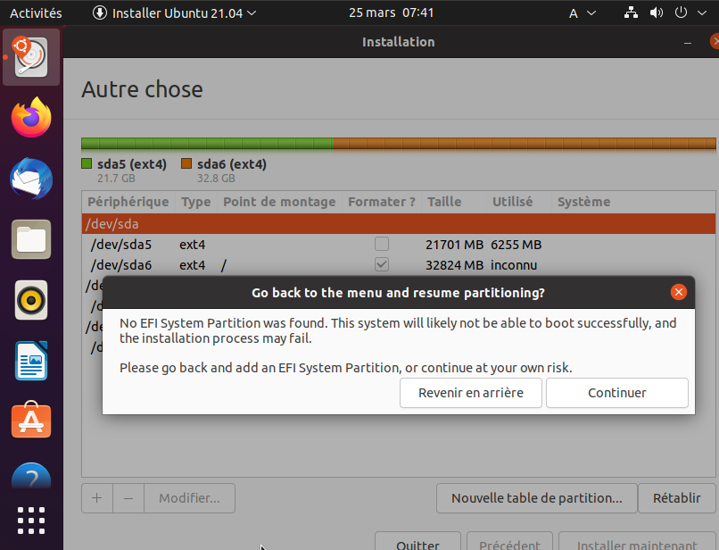Select the /dev/sda row
Image resolution: width=719 pixels, height=550 pixels.
point(399,223)
